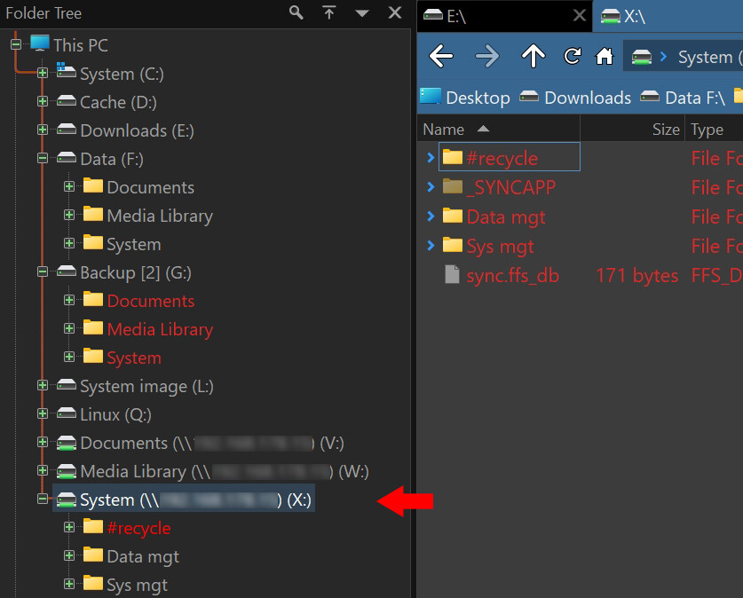Image resolution: width=743 pixels, height=598 pixels.
Task: Click the Forward navigation arrow
Action: coord(487,57)
